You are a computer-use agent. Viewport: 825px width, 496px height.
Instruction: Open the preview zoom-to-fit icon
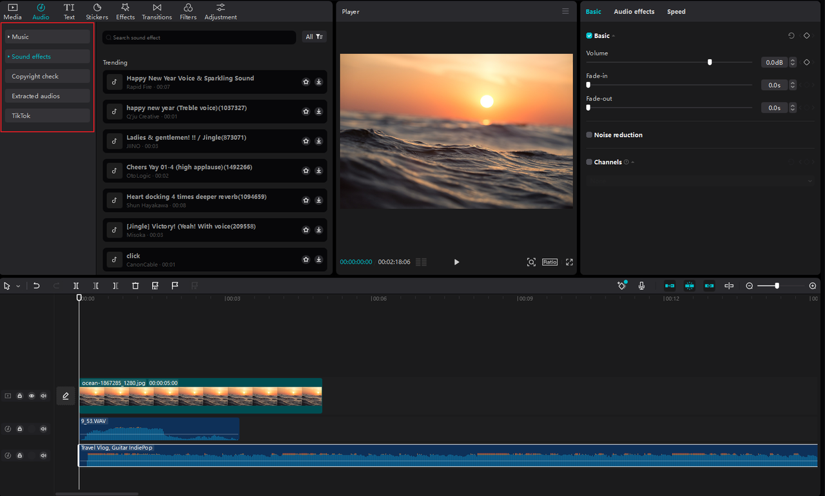tap(531, 262)
